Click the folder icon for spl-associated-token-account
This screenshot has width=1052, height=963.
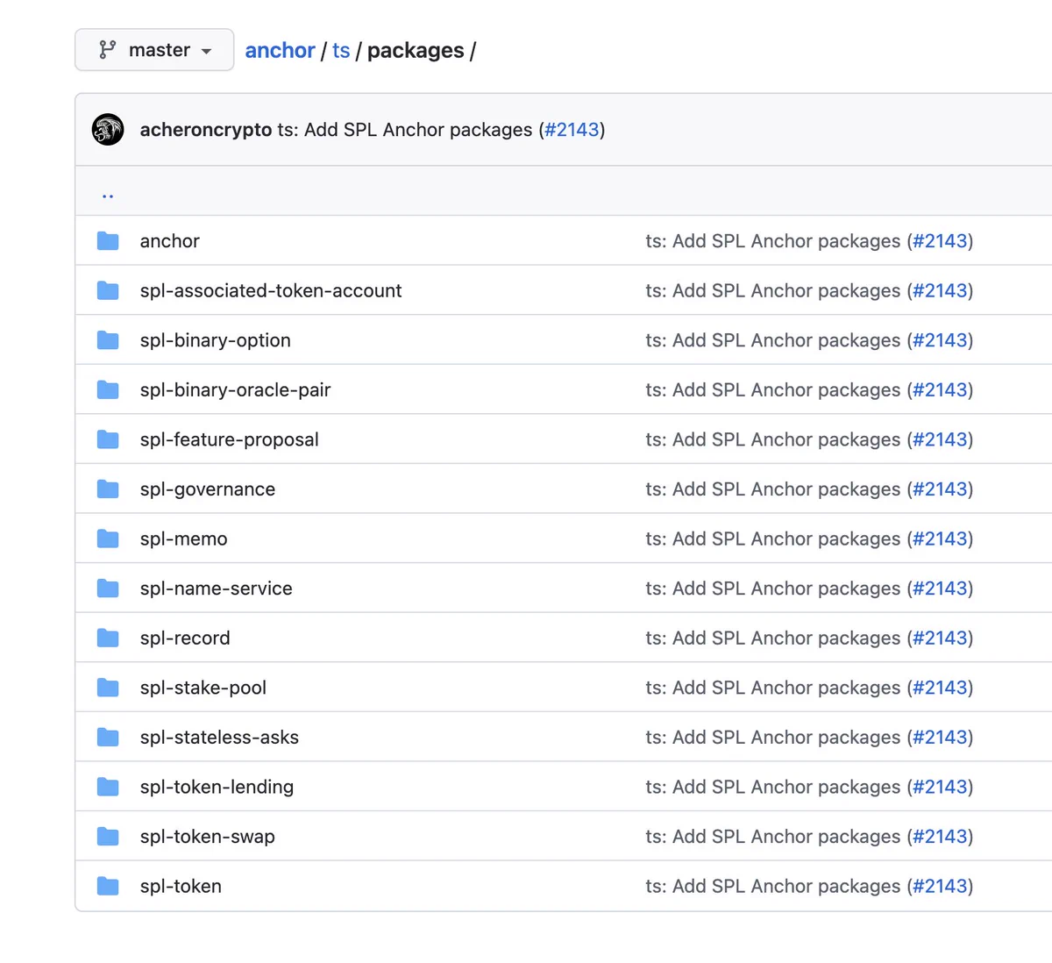(108, 290)
